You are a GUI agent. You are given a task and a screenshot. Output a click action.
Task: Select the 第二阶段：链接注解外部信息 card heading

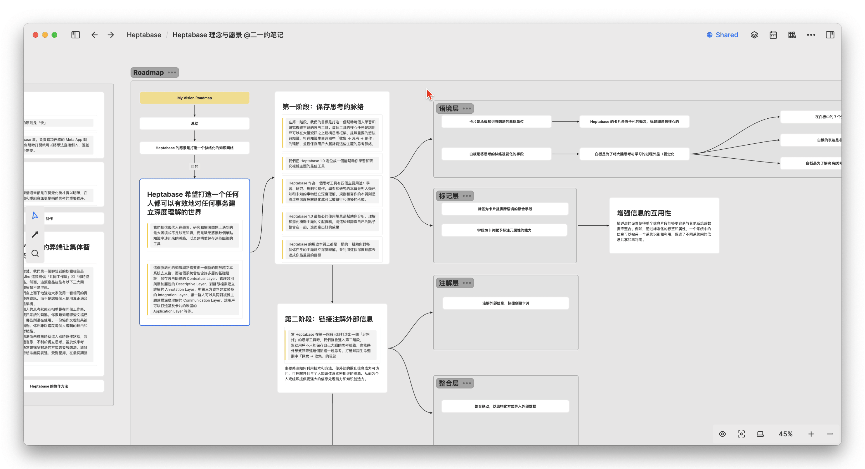pos(328,319)
